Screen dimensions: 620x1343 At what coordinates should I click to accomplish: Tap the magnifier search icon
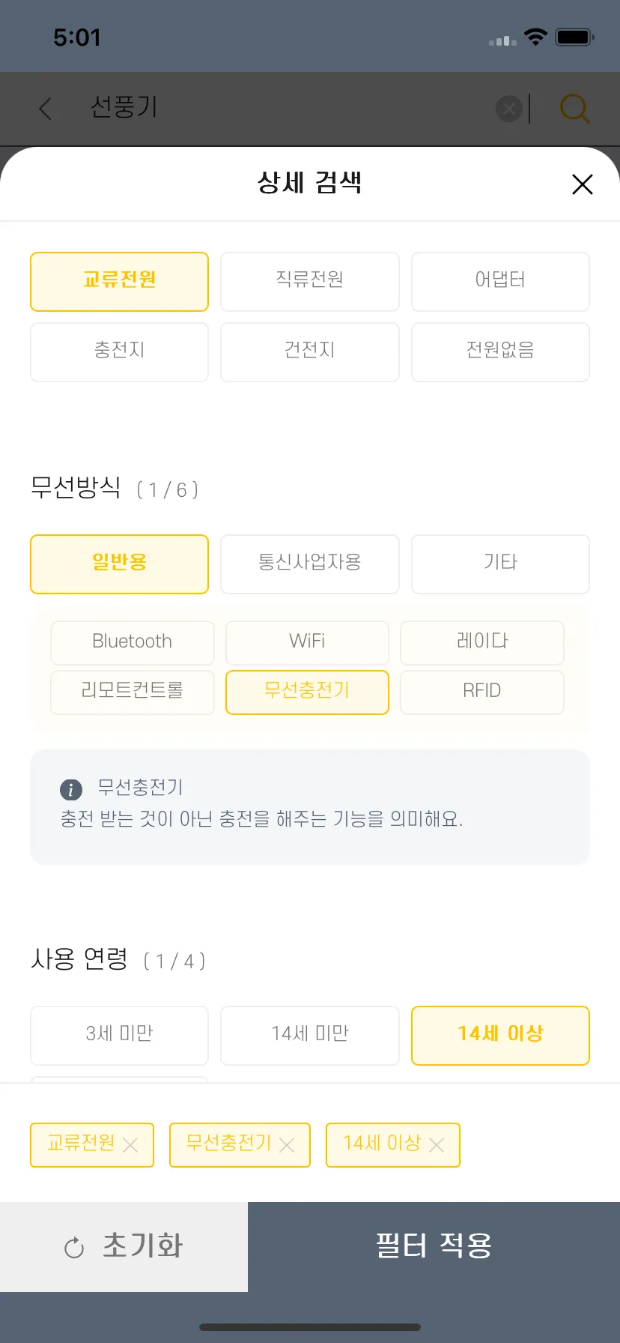(574, 109)
